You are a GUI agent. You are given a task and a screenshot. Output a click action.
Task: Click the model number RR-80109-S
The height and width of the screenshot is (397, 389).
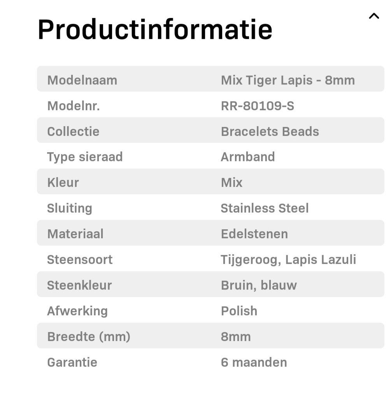(257, 106)
